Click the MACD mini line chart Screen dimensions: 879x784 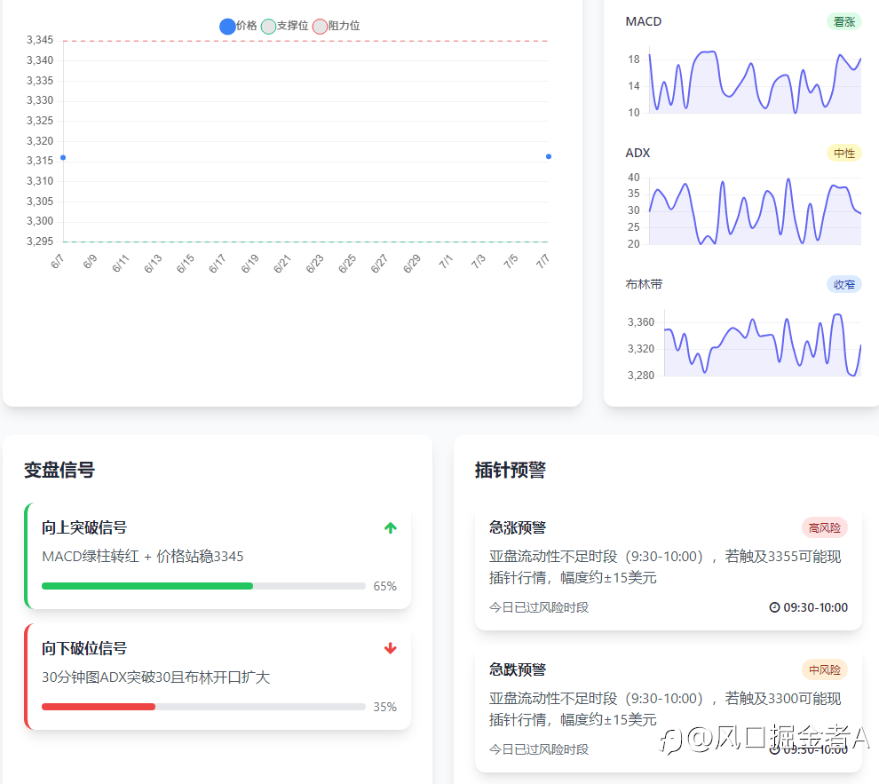click(755, 82)
